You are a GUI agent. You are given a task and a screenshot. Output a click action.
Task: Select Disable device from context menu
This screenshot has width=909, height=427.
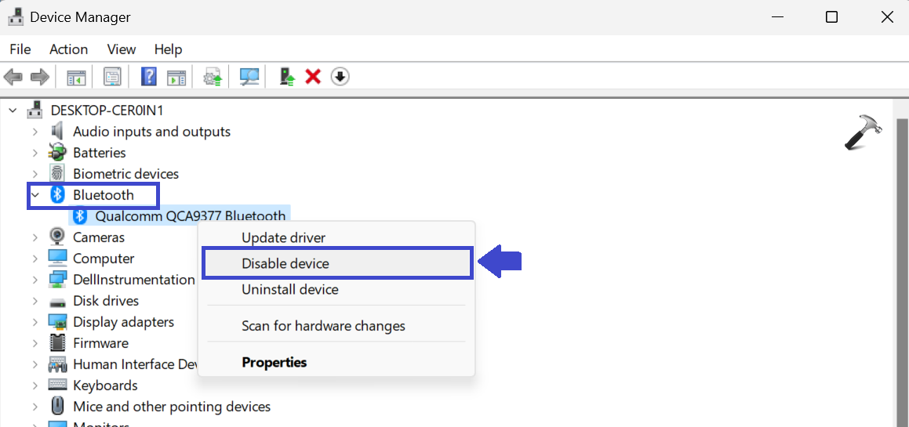pos(285,264)
